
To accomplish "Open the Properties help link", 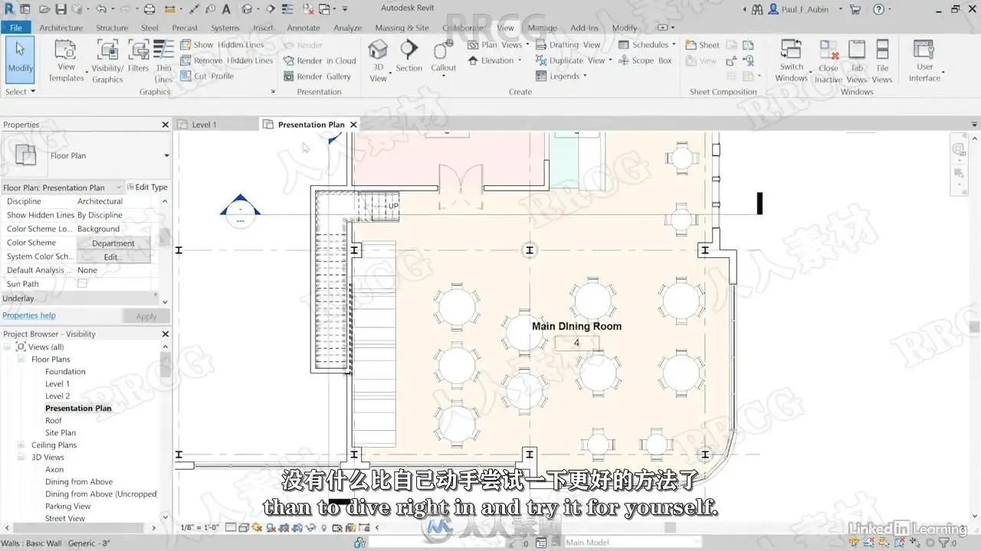I will (29, 315).
